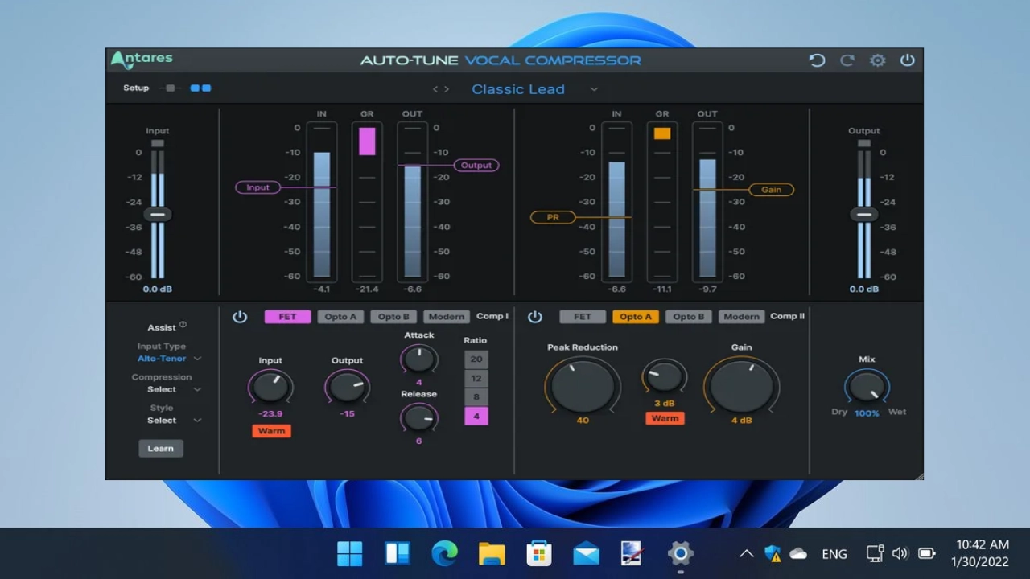Select dual compressor setup icon

point(200,88)
